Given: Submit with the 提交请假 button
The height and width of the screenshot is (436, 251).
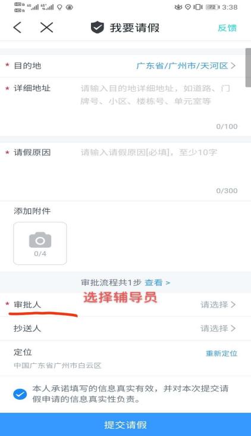Looking at the screenshot, I should [x=125, y=425].
